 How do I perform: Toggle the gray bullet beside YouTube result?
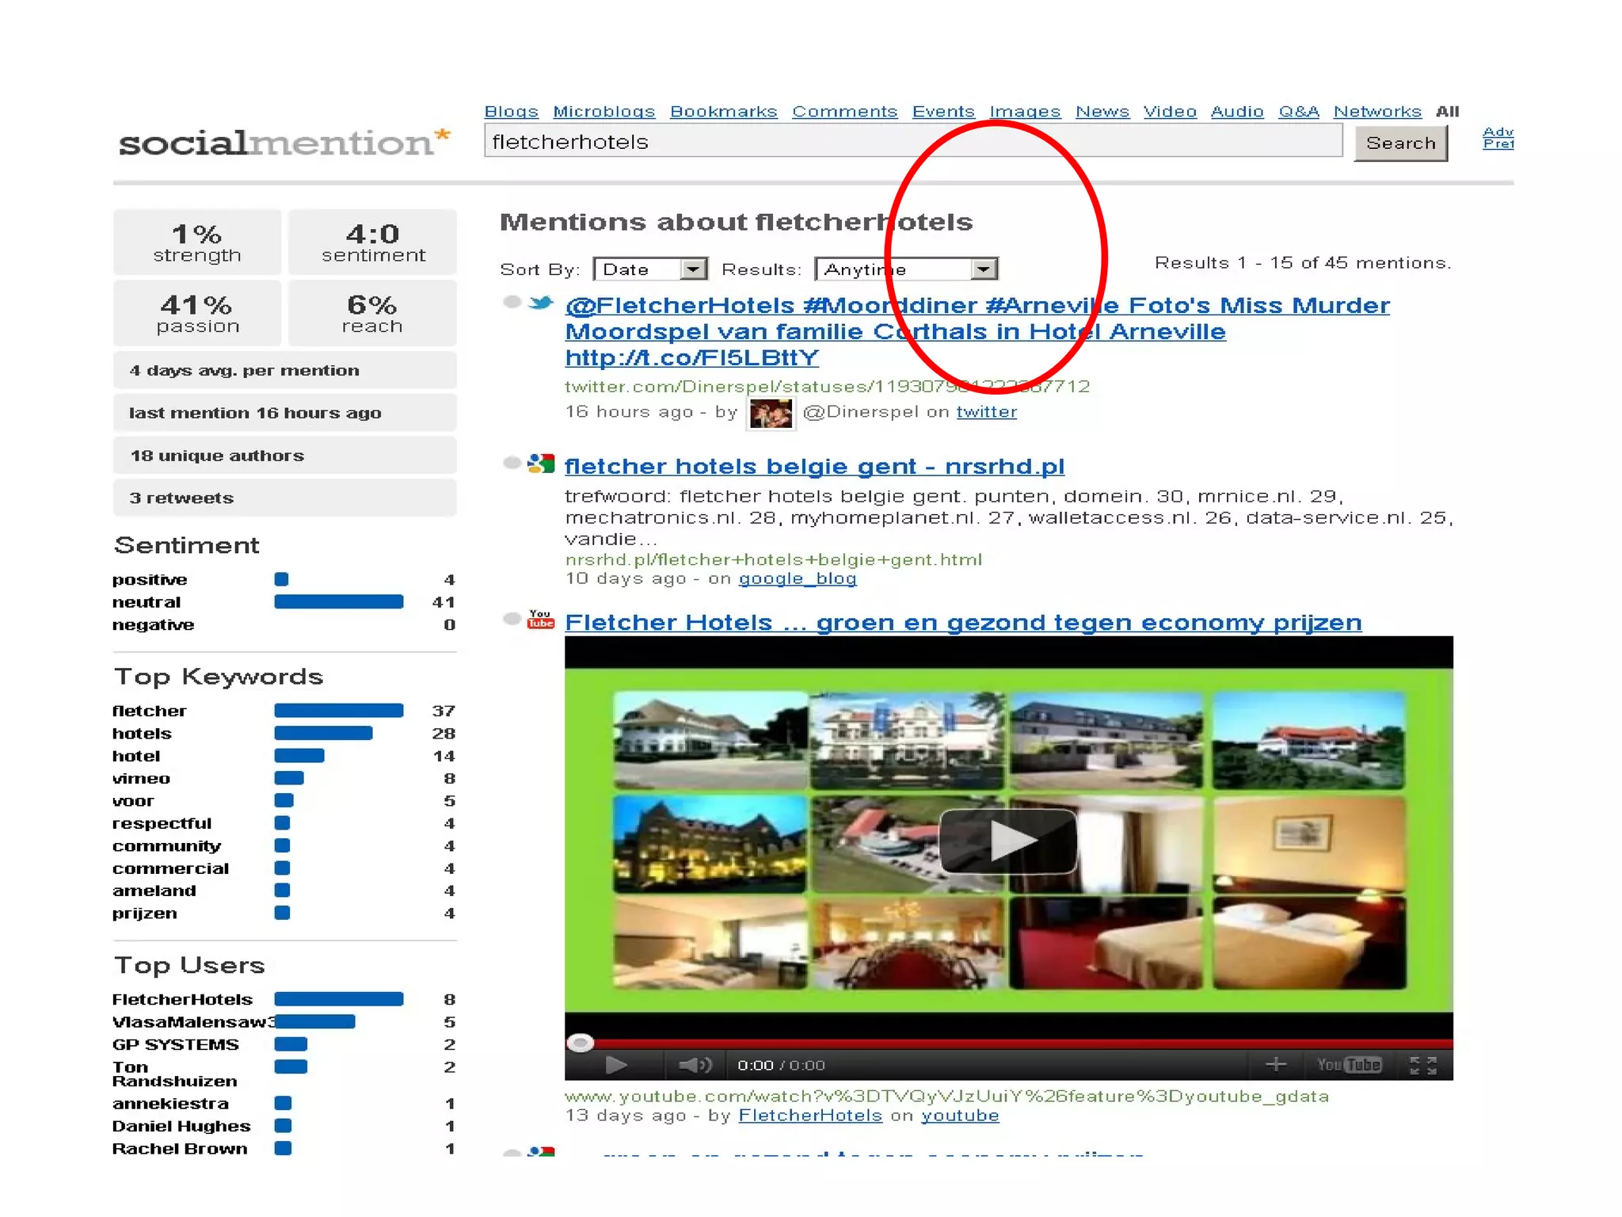pos(512,619)
